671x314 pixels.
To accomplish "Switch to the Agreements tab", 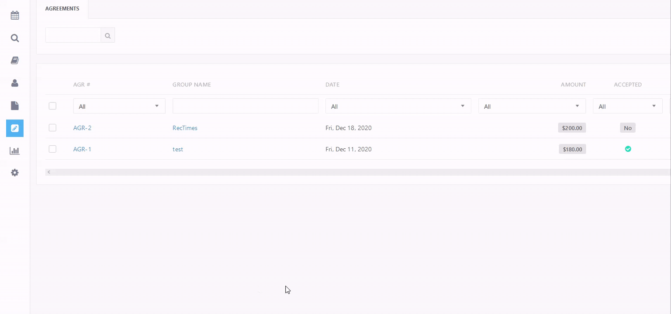I will 62,9.
